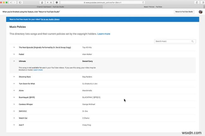
Task: Collapse the Ultimate song details
Action: pyautogui.click(x=14, y=61)
